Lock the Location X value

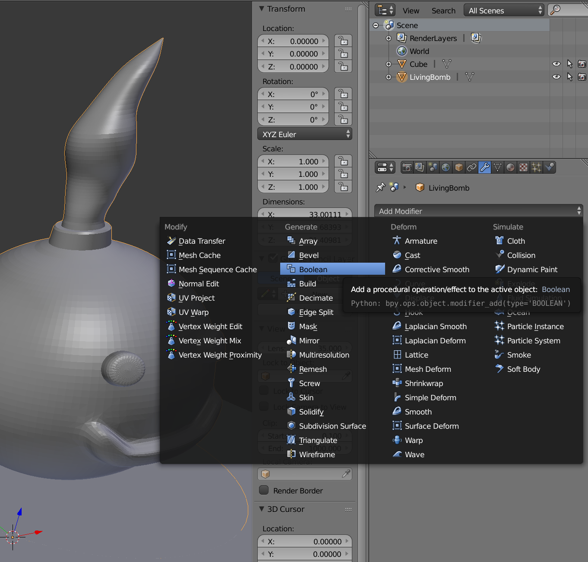click(x=343, y=41)
